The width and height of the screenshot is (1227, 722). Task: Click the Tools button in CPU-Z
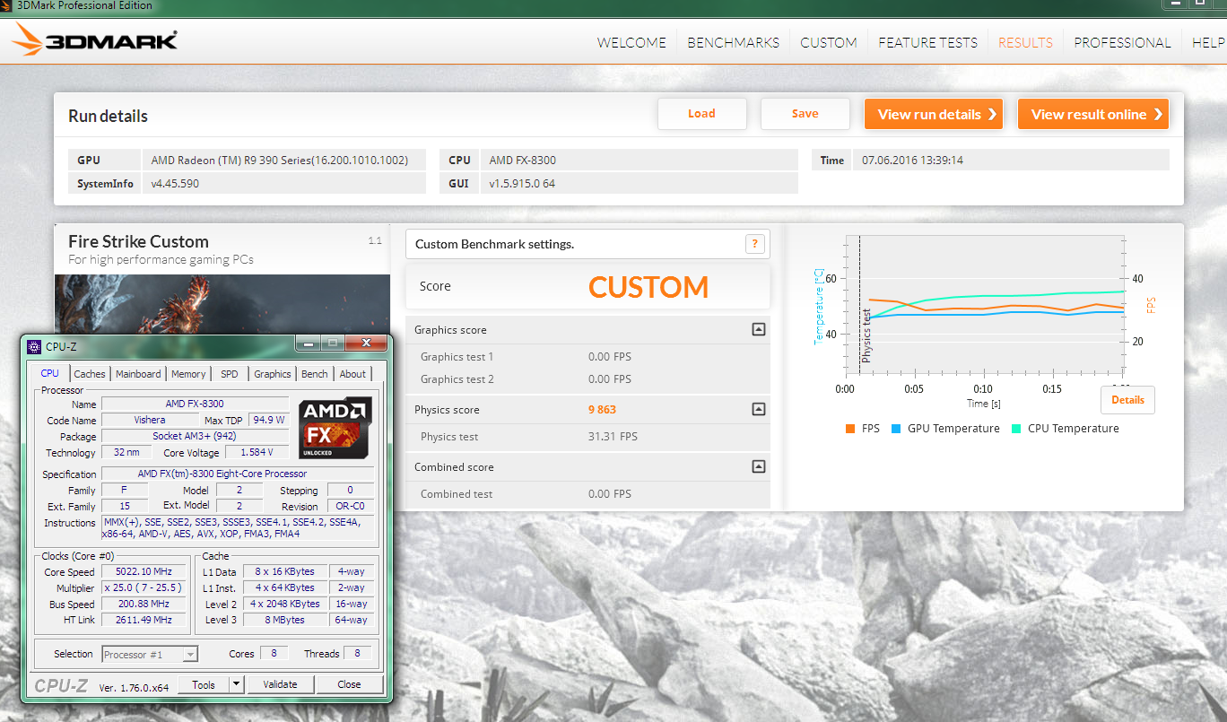point(204,684)
